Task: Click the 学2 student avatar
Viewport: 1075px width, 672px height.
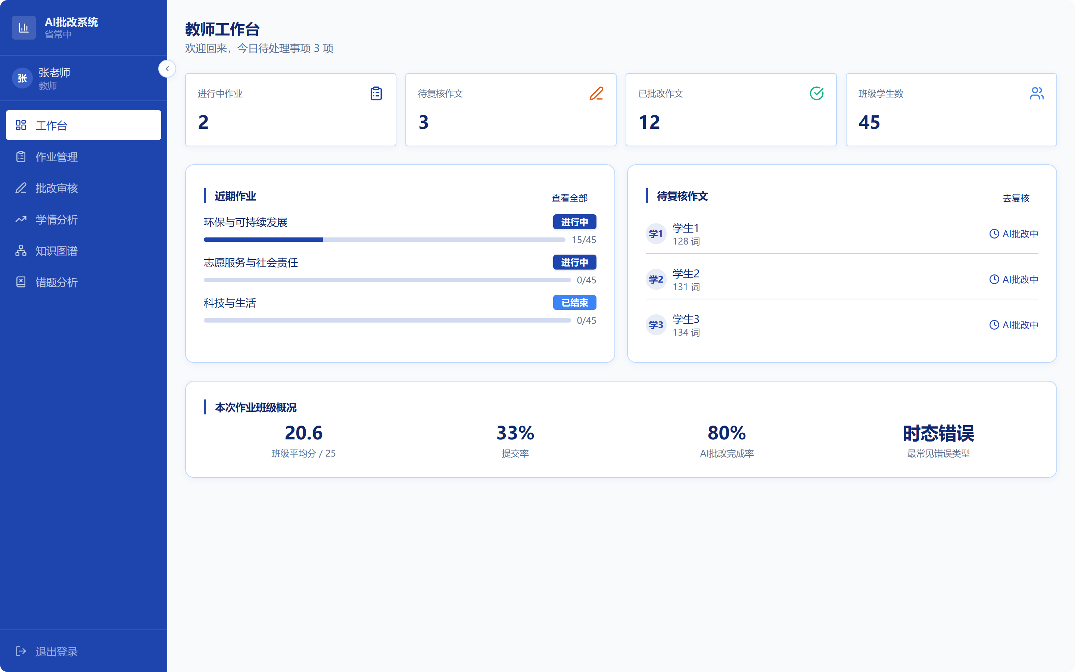Action: pyautogui.click(x=656, y=280)
